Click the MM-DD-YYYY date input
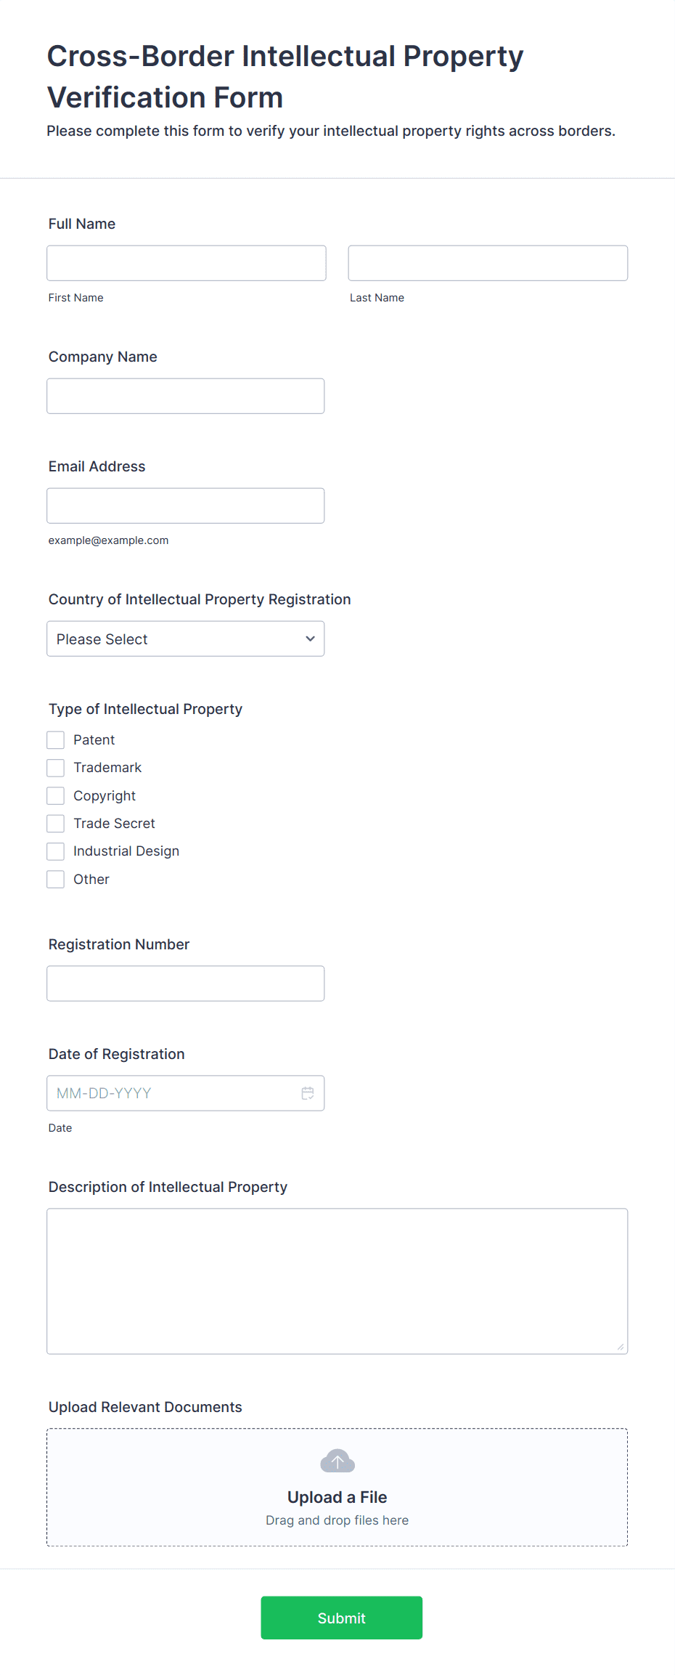Image resolution: width=675 pixels, height=1675 pixels. 186,1093
